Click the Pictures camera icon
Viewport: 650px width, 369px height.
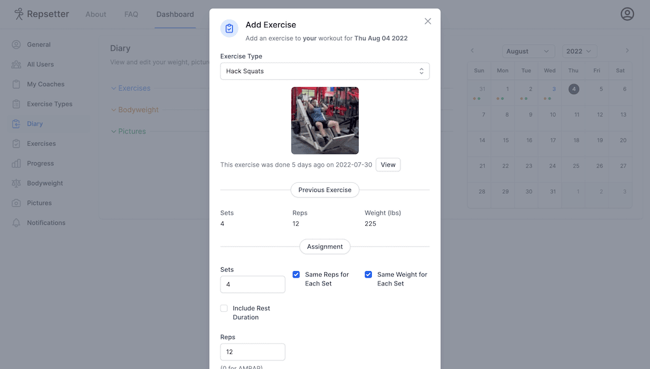(16, 203)
